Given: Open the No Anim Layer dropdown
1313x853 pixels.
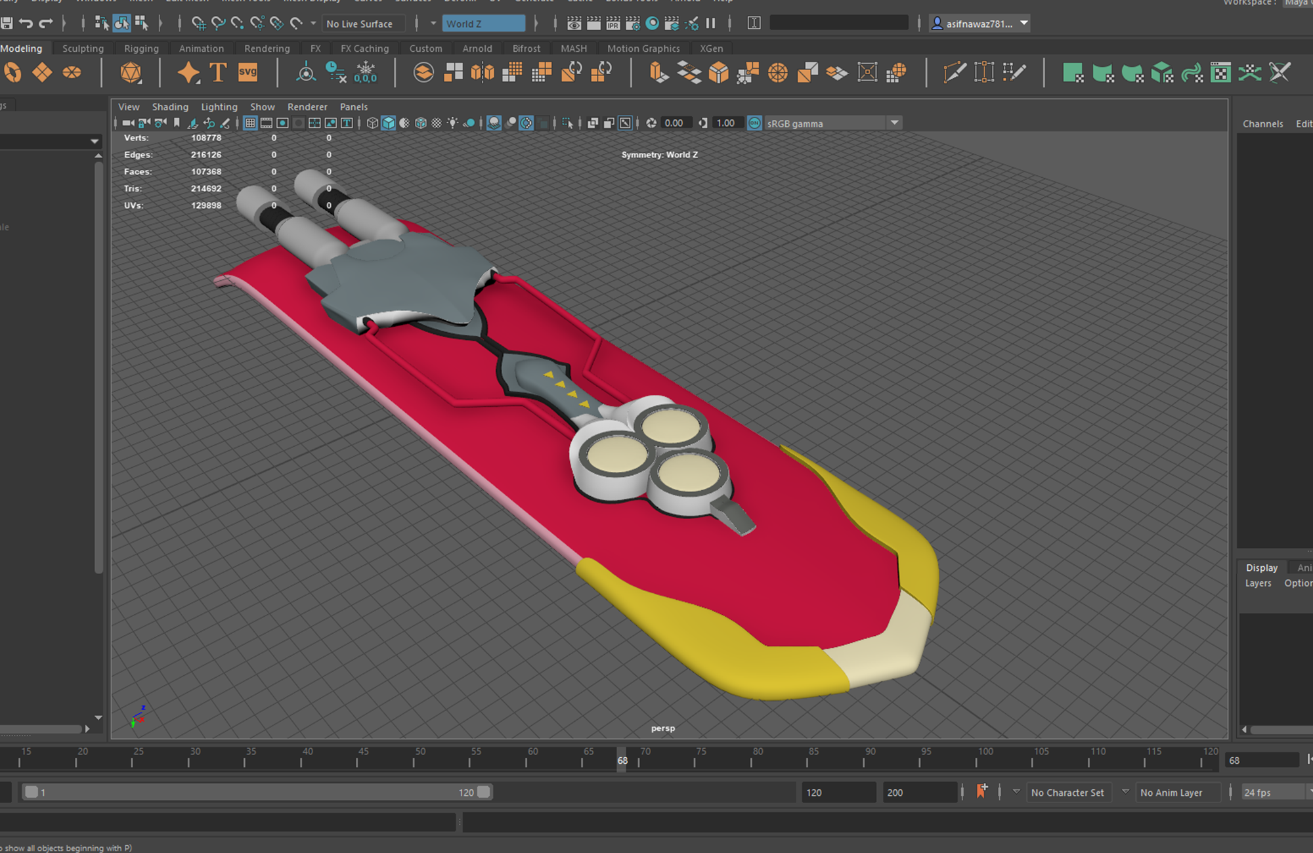Looking at the screenshot, I should pos(1178,793).
